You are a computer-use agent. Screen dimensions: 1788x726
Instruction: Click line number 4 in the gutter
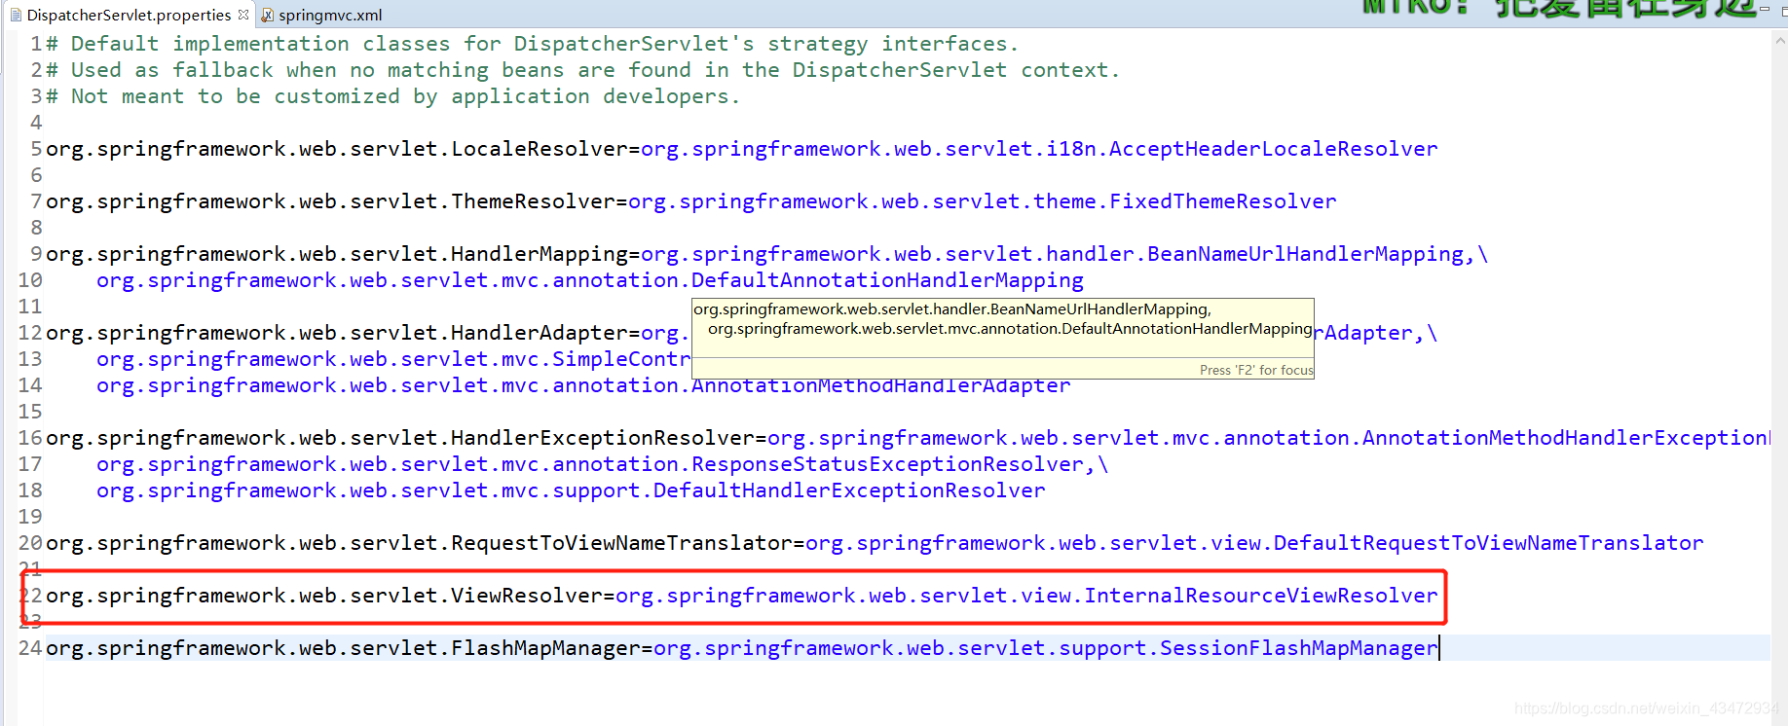(x=36, y=123)
